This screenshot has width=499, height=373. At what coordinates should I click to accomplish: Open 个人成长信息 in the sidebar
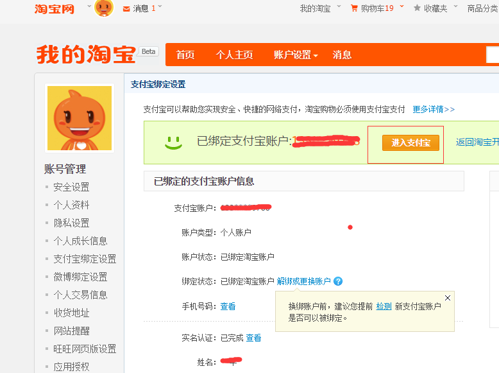pos(80,241)
